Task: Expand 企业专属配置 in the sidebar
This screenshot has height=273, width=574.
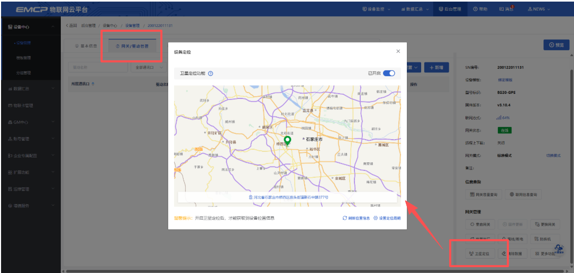Action: coord(31,156)
